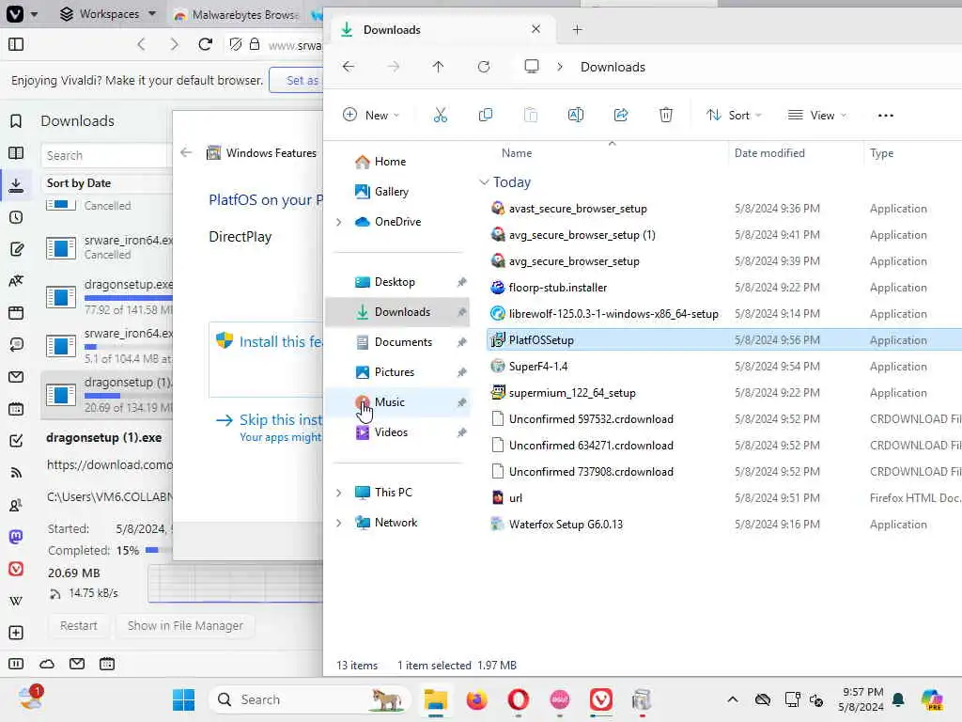Open Vivaldi Translate panel icon

(17, 281)
